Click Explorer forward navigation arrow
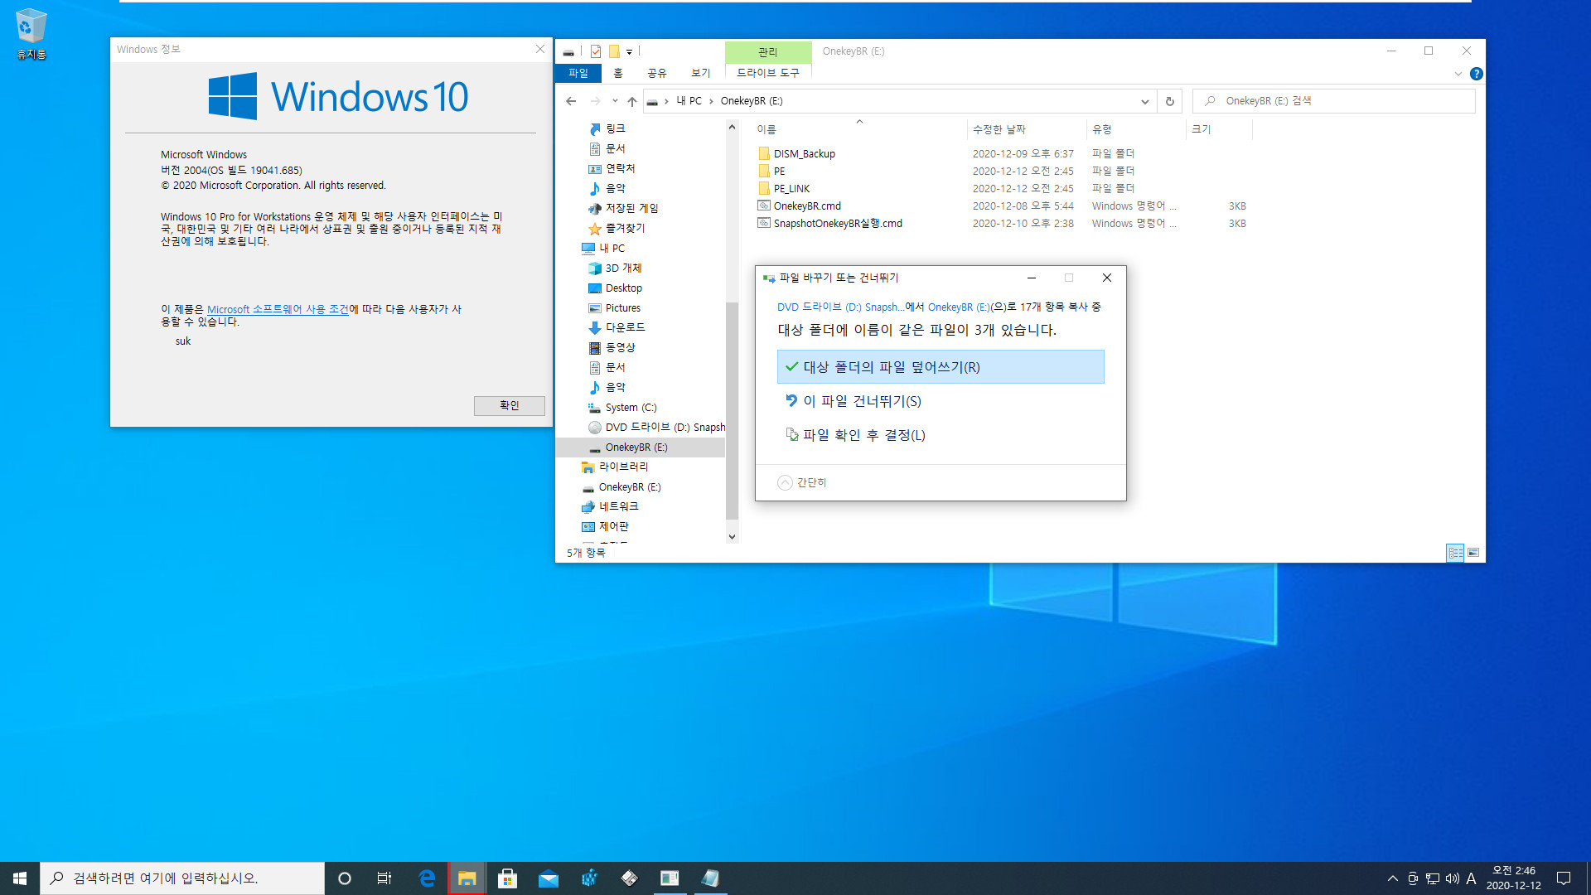 pyautogui.click(x=595, y=101)
